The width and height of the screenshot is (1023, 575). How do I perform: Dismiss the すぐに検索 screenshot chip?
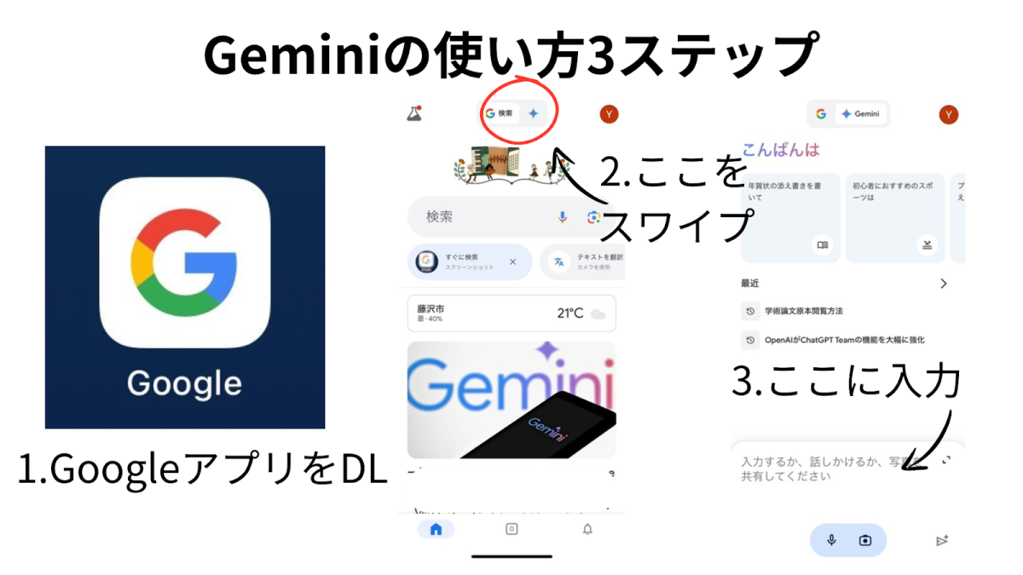pyautogui.click(x=512, y=262)
